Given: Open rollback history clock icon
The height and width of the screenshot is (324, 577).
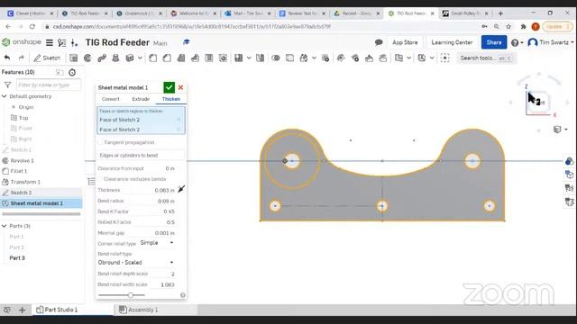Looking at the screenshot, I should 72,72.
